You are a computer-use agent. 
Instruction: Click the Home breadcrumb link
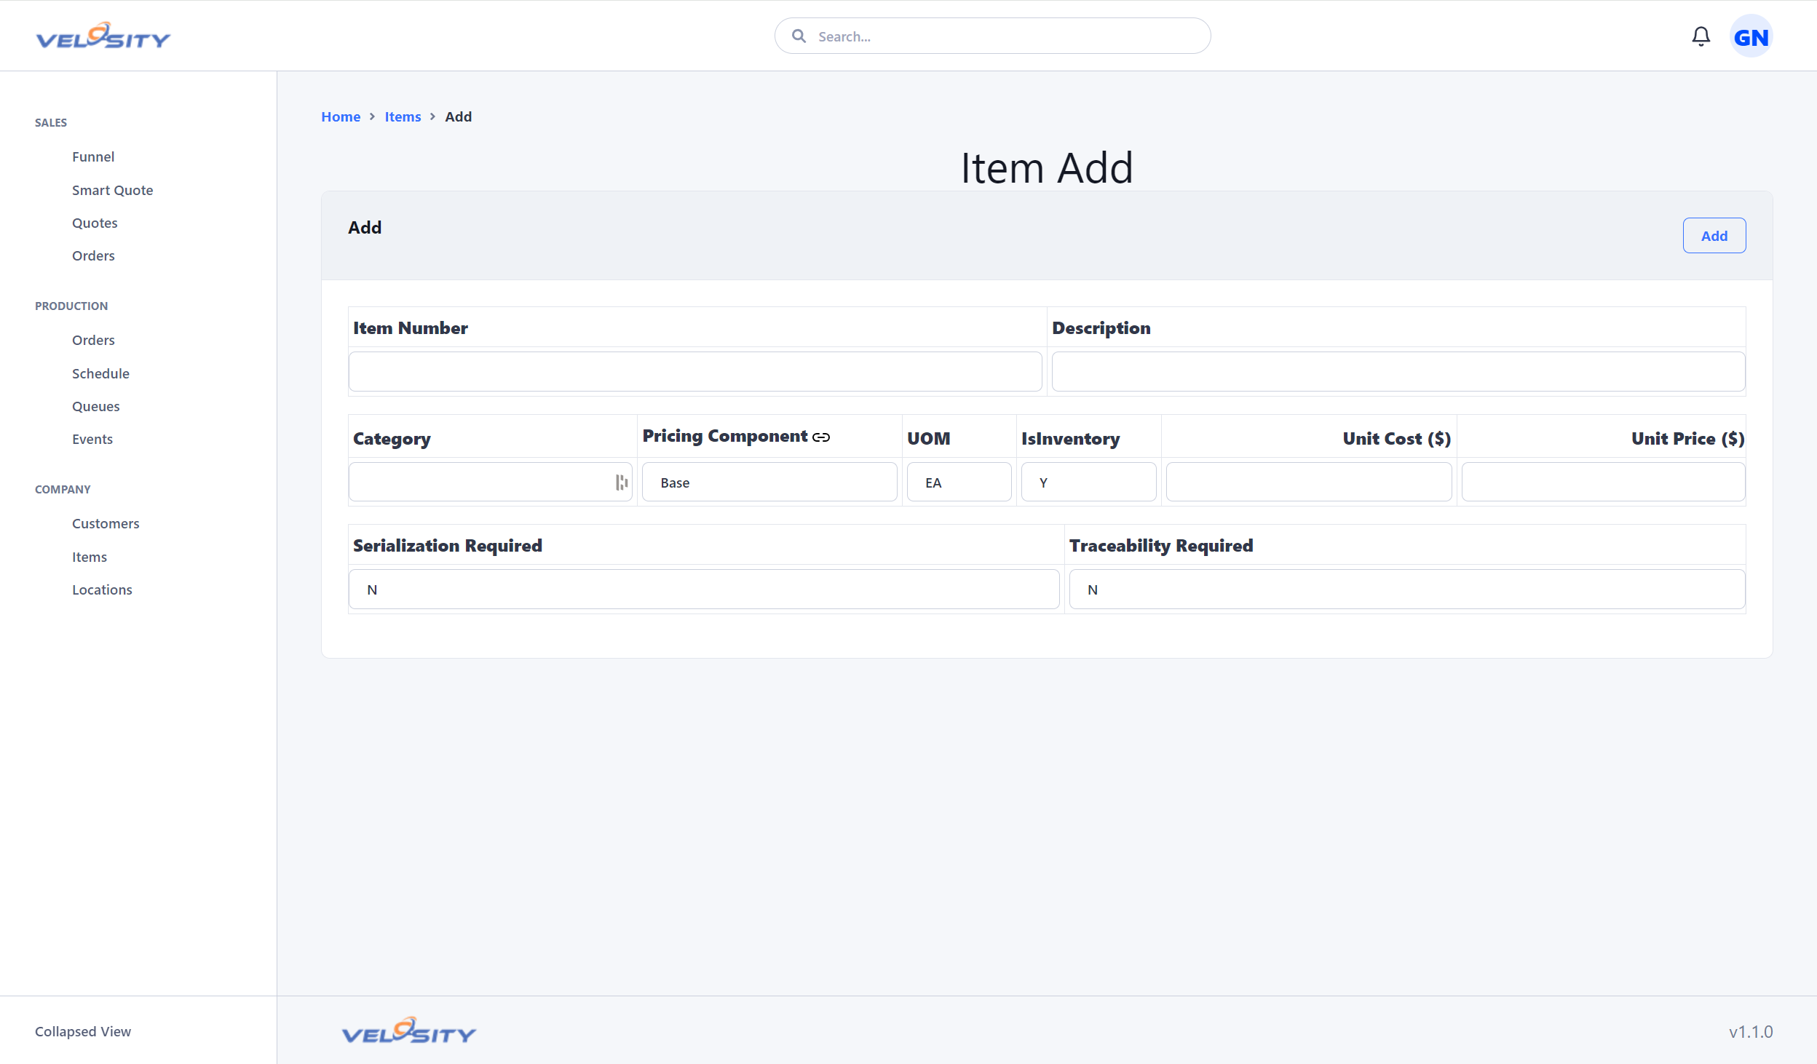[x=339, y=116]
